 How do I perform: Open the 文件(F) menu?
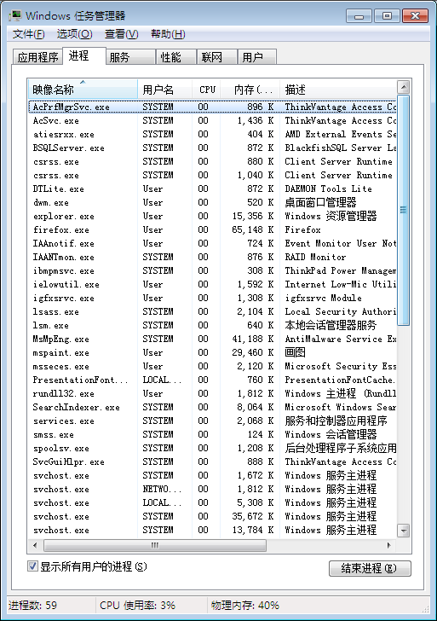point(28,34)
